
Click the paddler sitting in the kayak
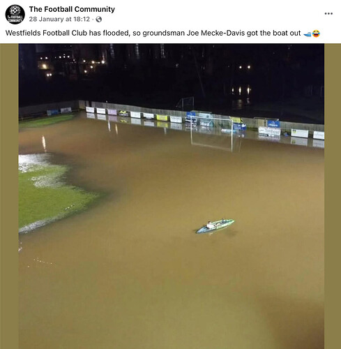click(x=210, y=225)
